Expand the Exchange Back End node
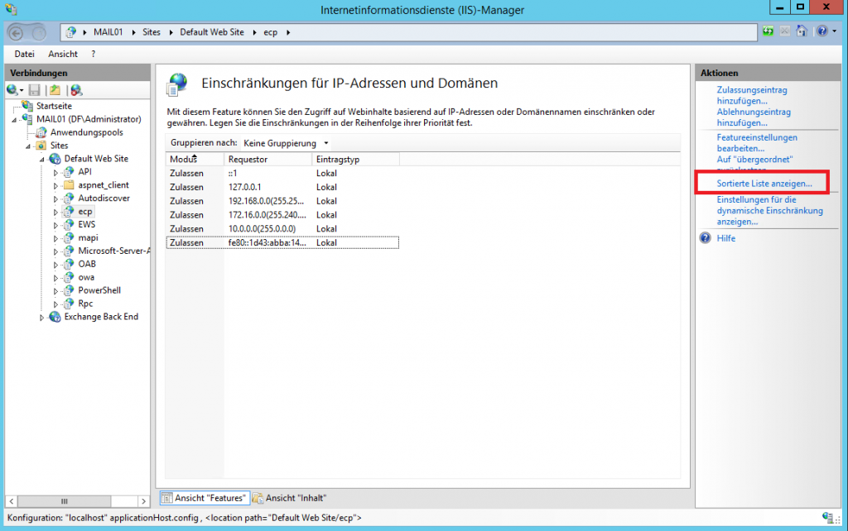This screenshot has width=848, height=531. click(41, 317)
